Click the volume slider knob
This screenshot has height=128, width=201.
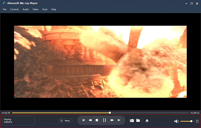click(x=191, y=121)
